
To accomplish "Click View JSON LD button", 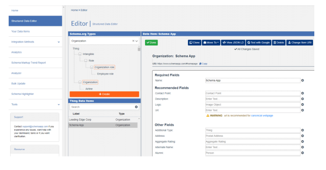I will (233, 42).
